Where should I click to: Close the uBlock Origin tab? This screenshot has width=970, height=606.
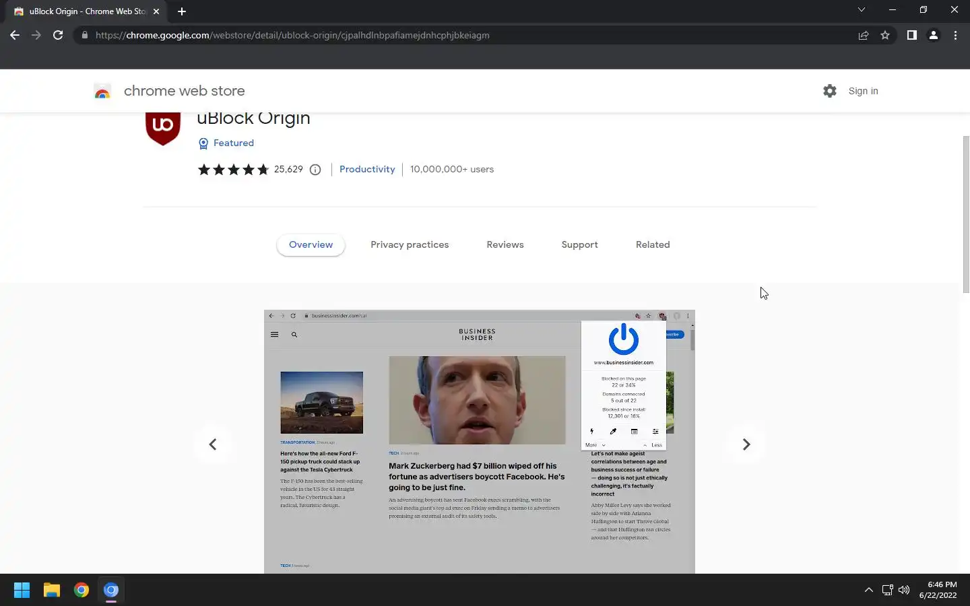(x=156, y=11)
